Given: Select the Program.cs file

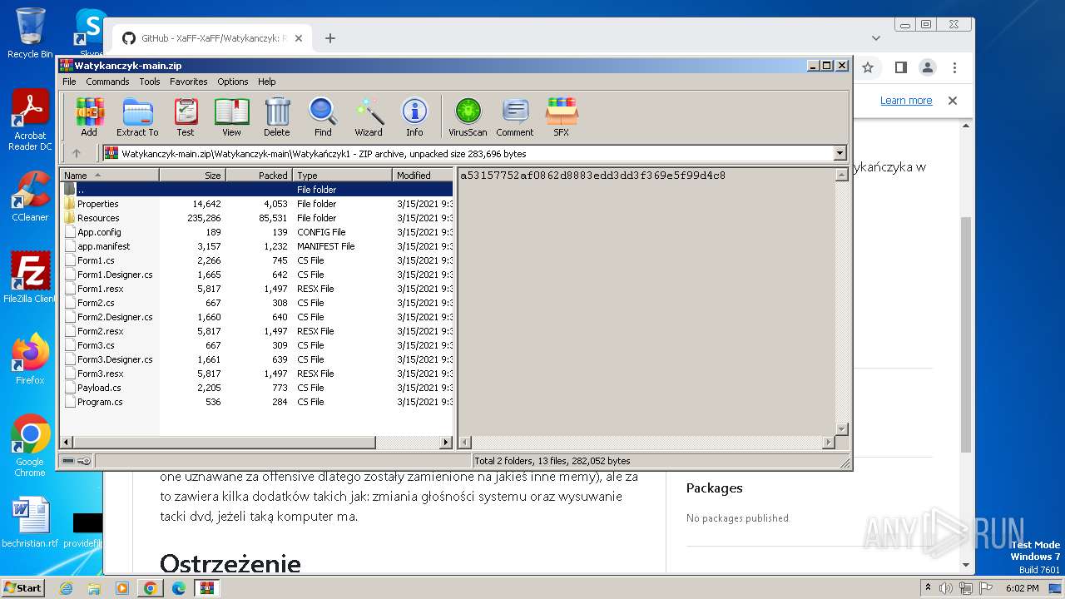Looking at the screenshot, I should 256,402.
